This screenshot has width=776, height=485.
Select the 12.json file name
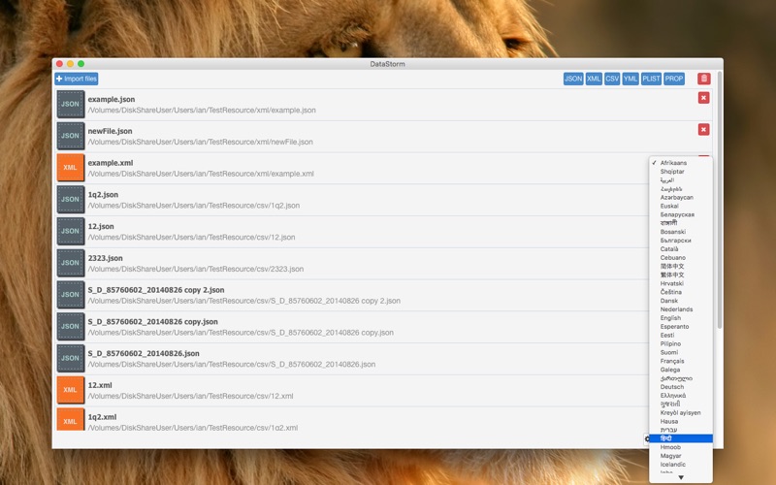pos(101,226)
